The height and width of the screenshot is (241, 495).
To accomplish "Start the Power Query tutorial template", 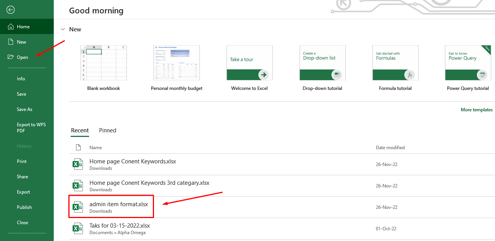I will 468,63.
